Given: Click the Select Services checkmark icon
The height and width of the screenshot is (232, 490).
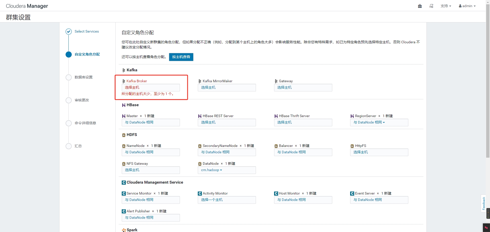Looking at the screenshot, I should point(69,32).
